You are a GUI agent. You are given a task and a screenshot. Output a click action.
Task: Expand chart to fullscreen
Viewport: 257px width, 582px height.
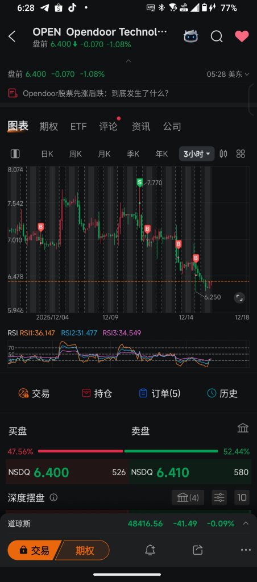pos(239,297)
